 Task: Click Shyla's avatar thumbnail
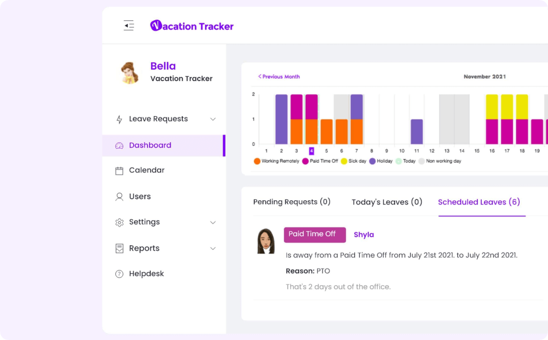tap(266, 241)
